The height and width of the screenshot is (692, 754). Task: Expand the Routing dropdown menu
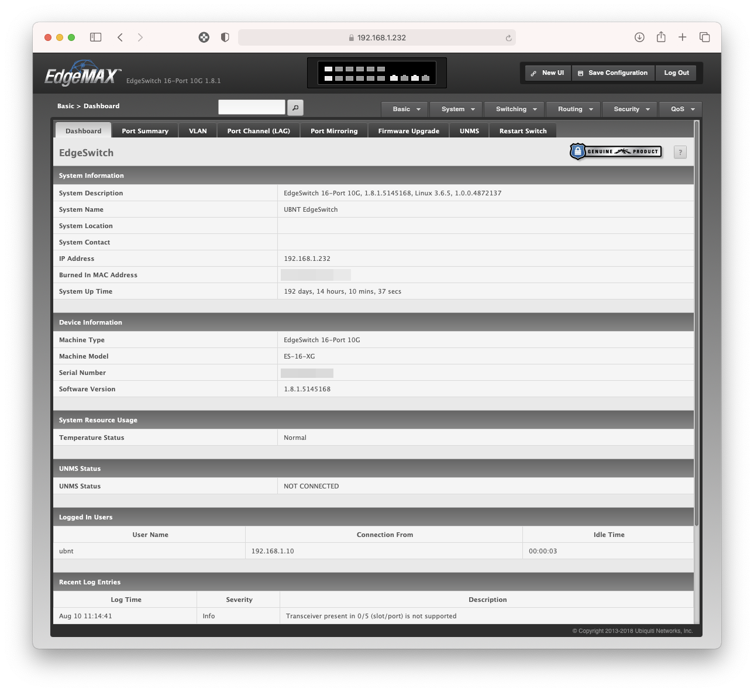574,109
